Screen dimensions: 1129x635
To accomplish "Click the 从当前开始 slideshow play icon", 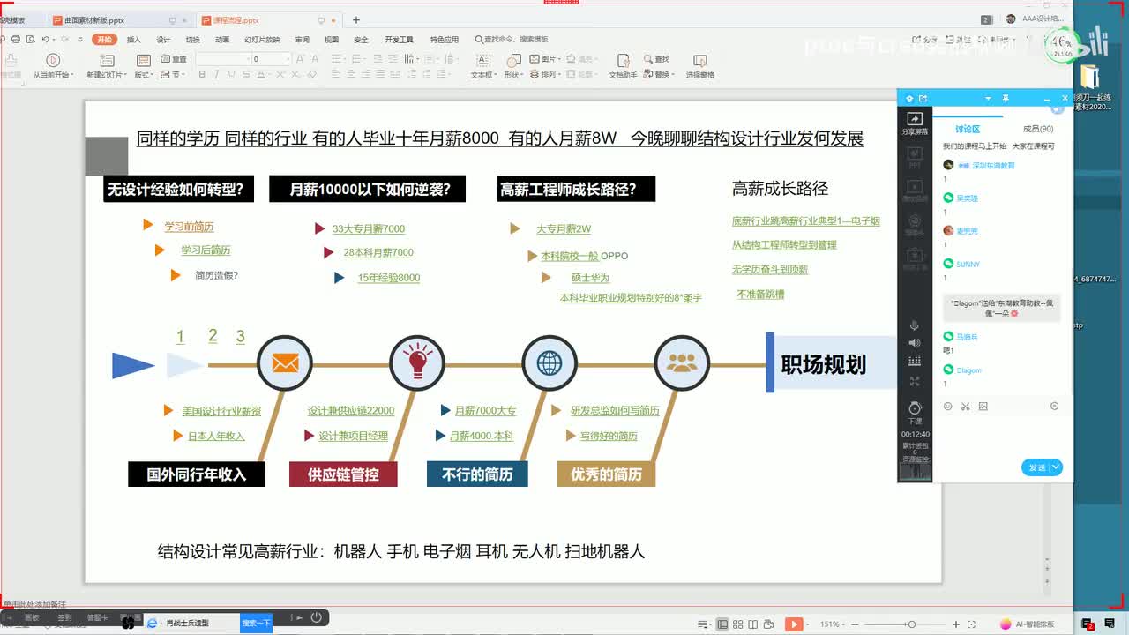I will point(53,60).
